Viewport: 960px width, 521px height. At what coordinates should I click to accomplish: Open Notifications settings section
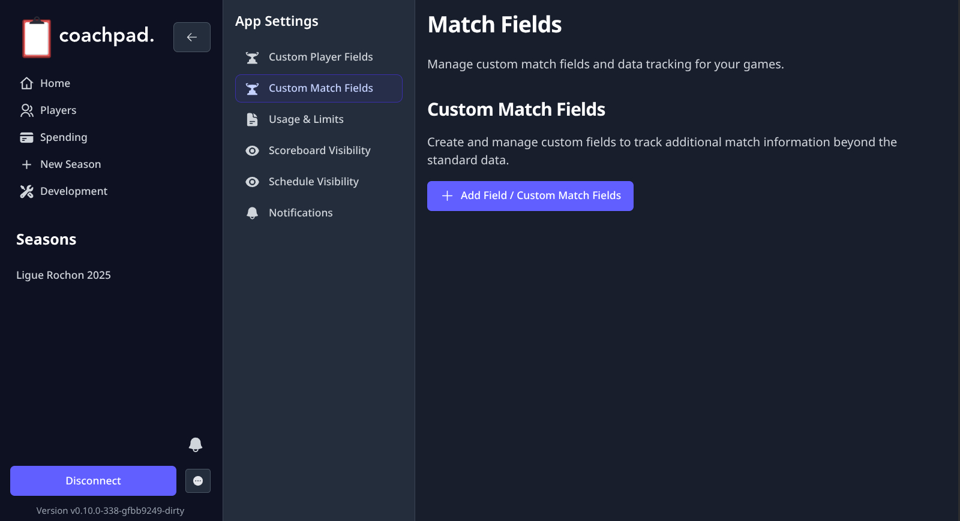pos(301,213)
